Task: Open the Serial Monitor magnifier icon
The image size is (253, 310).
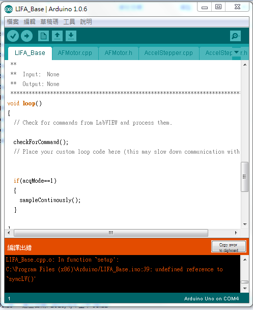Action: click(235, 36)
